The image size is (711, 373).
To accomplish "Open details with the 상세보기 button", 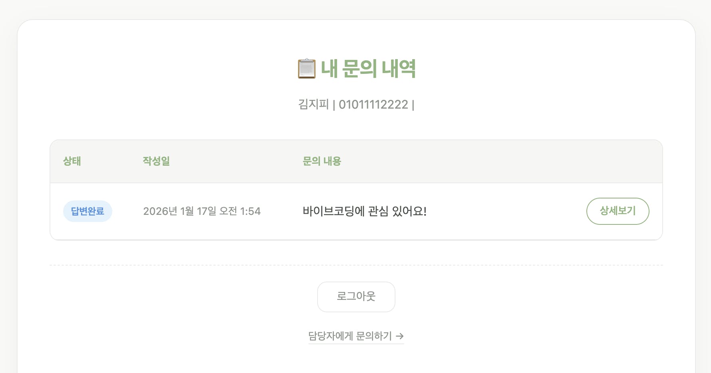I will 618,211.
